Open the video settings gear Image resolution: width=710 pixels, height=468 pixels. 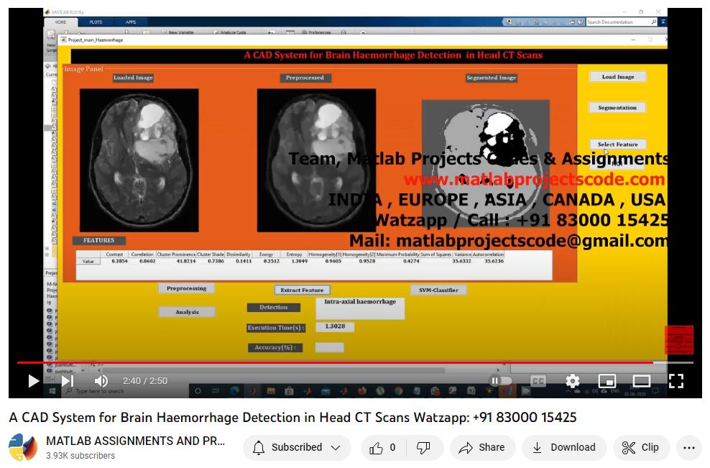coord(572,381)
